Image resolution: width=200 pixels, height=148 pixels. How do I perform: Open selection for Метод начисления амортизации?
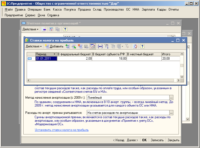click(171, 98)
